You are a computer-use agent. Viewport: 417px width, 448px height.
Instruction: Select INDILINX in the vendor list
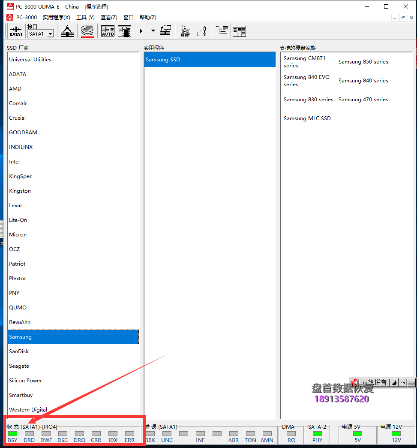[73, 147]
